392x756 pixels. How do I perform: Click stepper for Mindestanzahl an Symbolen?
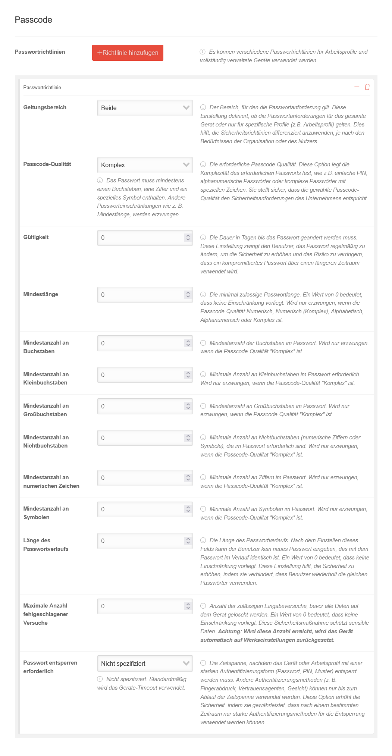click(188, 509)
